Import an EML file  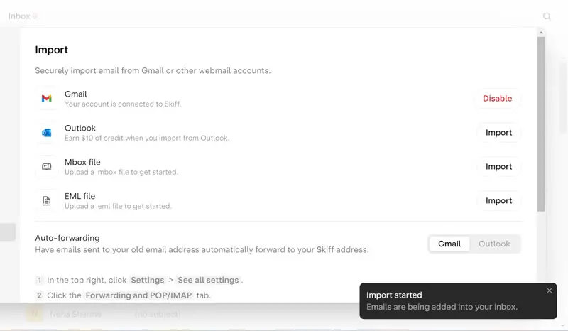point(498,201)
